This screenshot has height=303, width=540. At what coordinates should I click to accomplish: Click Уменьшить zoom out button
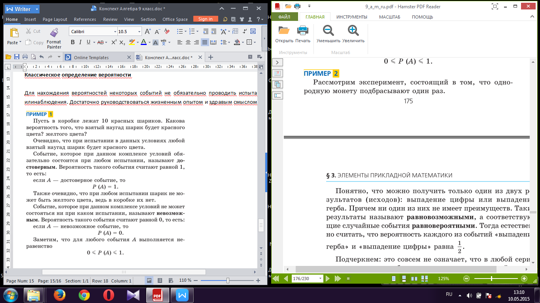tap(329, 34)
